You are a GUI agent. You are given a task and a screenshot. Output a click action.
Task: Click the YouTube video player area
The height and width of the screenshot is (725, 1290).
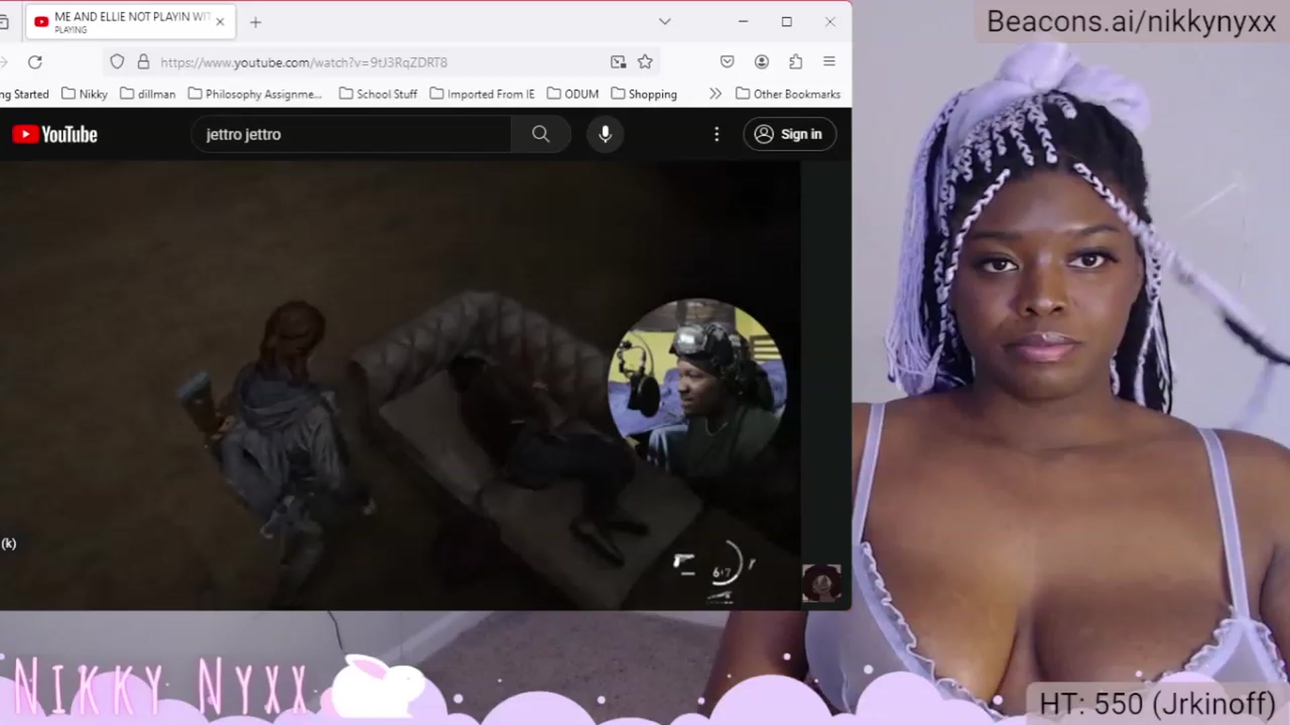[x=400, y=385]
